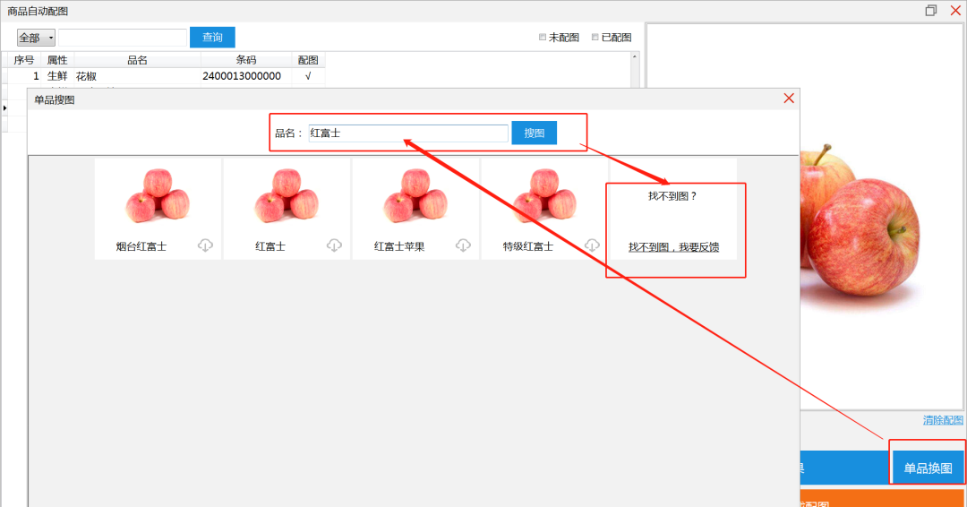
Task: Click download icon next to 红富士
Action: click(334, 245)
